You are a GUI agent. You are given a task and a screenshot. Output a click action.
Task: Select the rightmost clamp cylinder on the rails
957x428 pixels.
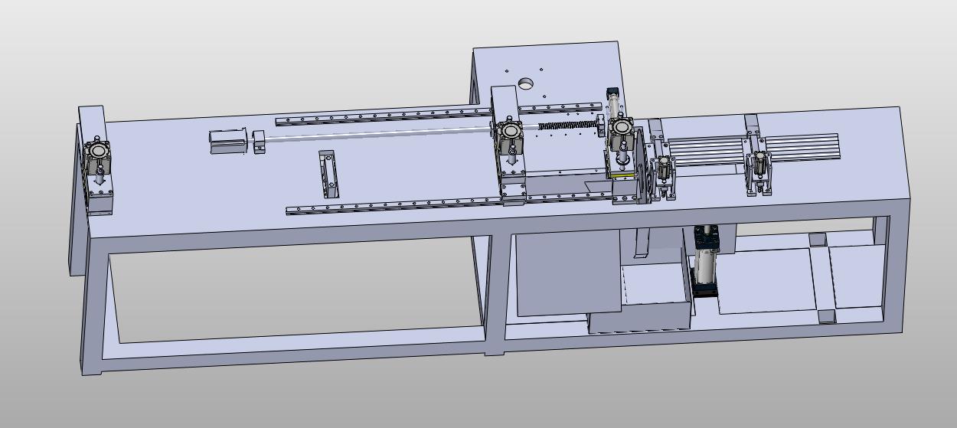point(760,166)
